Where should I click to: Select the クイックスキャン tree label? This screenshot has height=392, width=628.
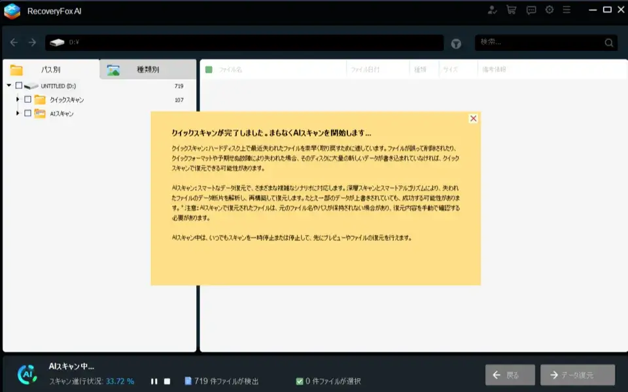coord(67,100)
